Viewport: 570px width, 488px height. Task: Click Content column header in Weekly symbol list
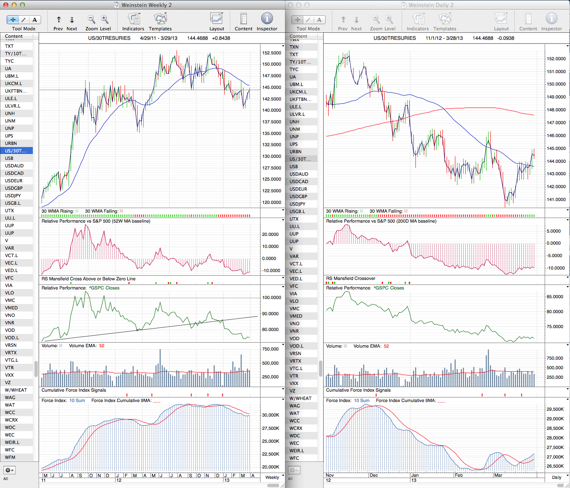click(x=14, y=36)
